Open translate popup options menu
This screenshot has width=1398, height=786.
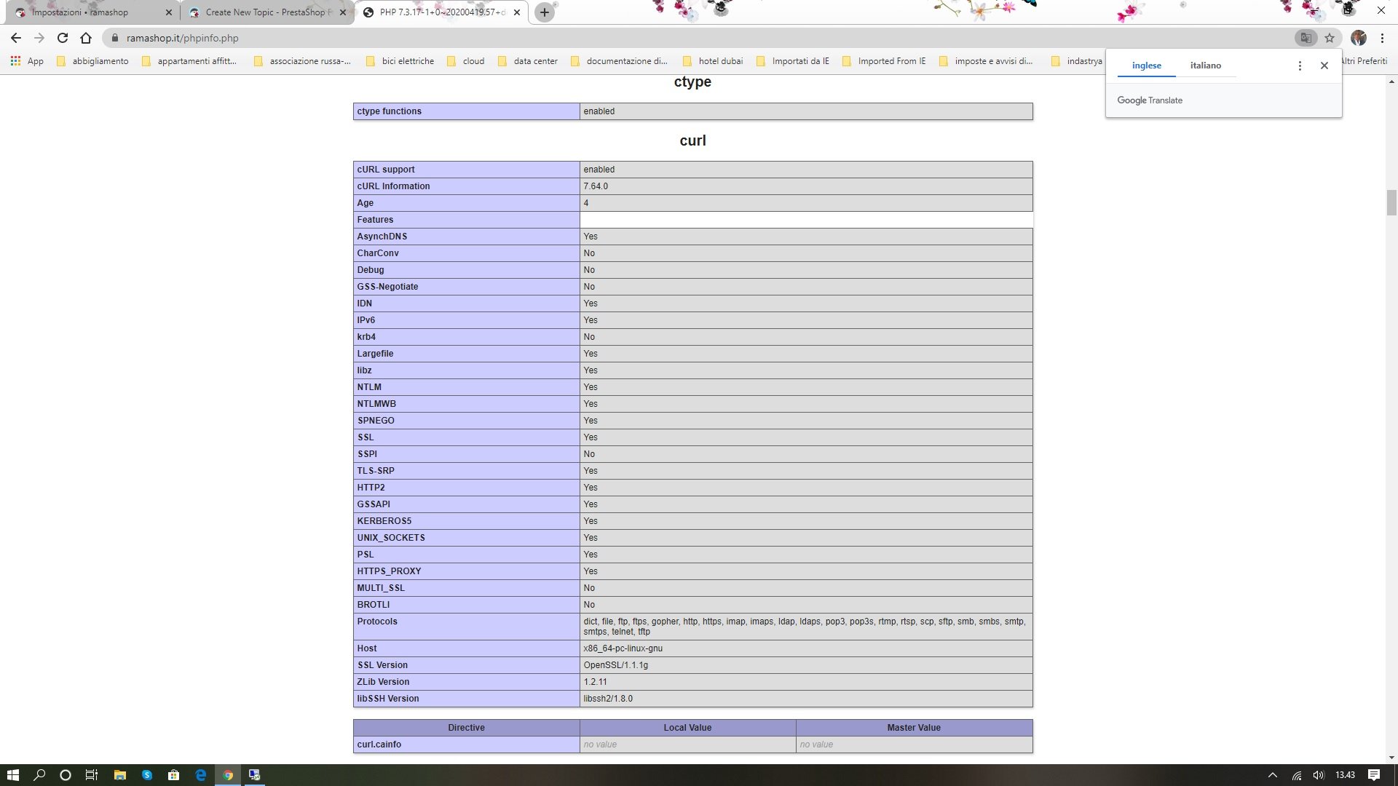tap(1300, 65)
